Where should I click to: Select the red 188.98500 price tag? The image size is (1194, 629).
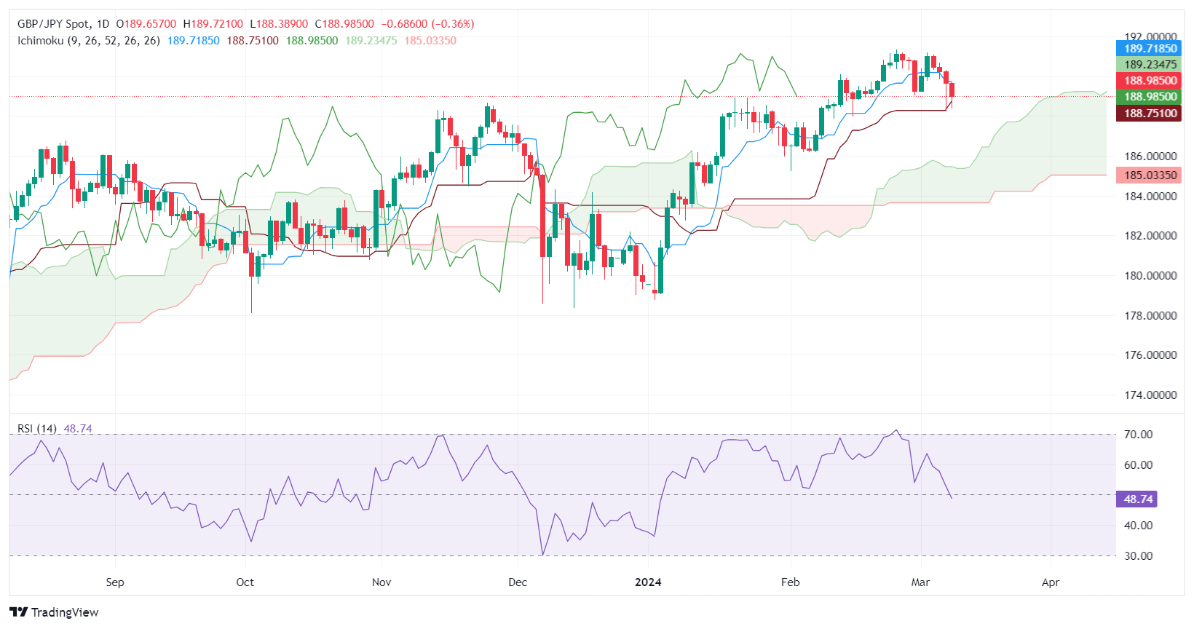tap(1150, 81)
